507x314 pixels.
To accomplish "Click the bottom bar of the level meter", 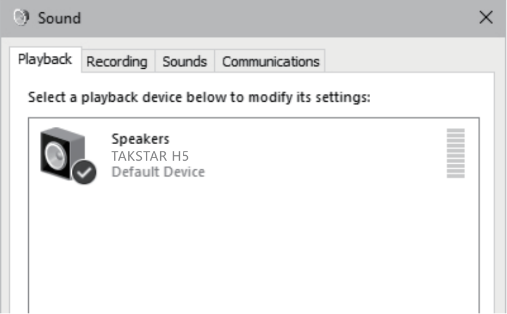I will click(x=455, y=177).
